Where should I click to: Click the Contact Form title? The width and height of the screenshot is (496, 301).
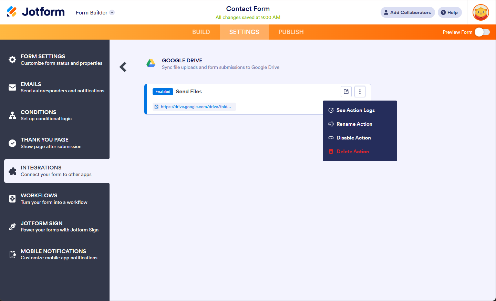[248, 9]
